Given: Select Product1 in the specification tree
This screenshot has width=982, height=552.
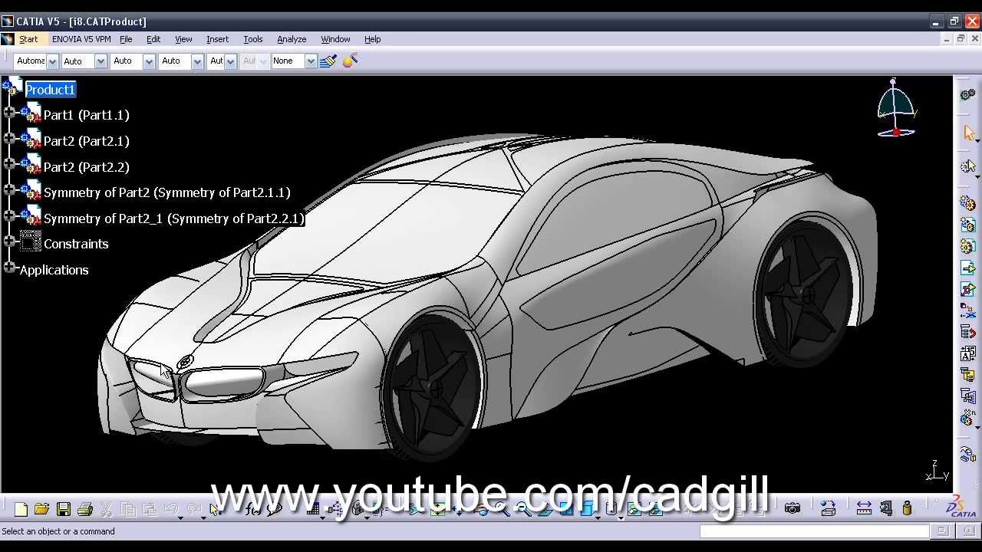Looking at the screenshot, I should 50,90.
